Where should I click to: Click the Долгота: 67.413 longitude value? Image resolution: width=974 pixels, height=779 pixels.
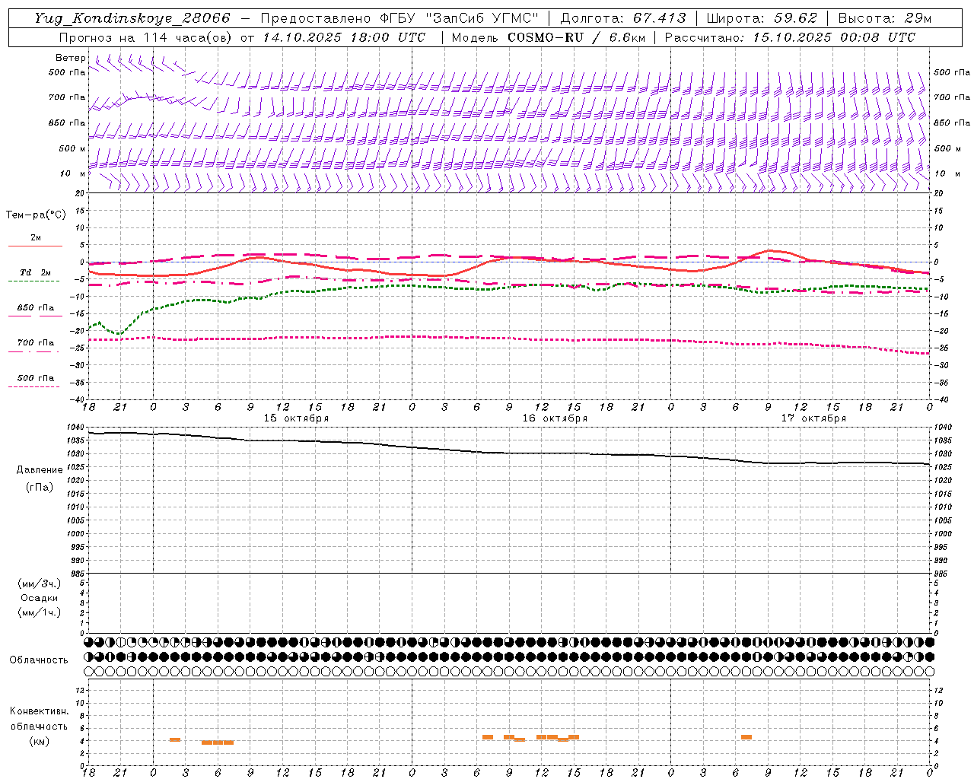click(x=623, y=18)
